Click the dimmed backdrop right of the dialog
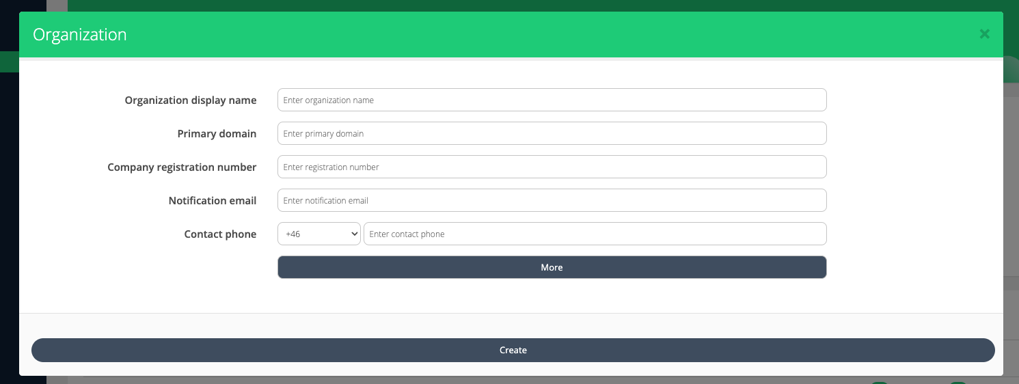Viewport: 1019px width, 384px height. (x=1011, y=205)
